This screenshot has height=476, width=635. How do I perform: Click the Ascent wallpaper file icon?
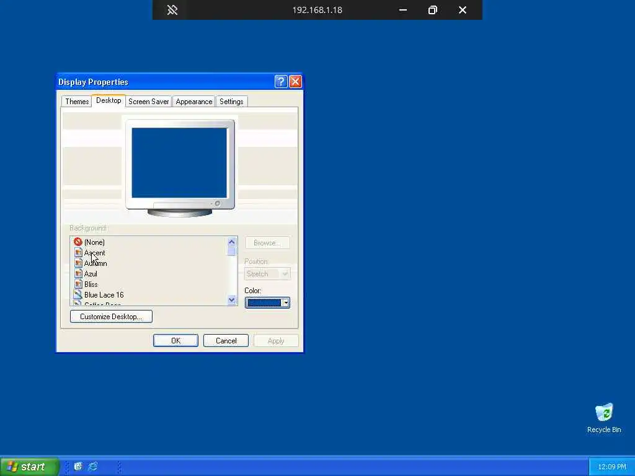(x=78, y=253)
